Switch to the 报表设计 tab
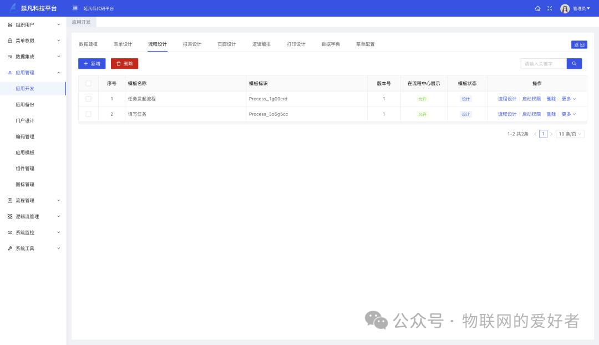Image resolution: width=599 pixels, height=345 pixels. pyautogui.click(x=192, y=44)
